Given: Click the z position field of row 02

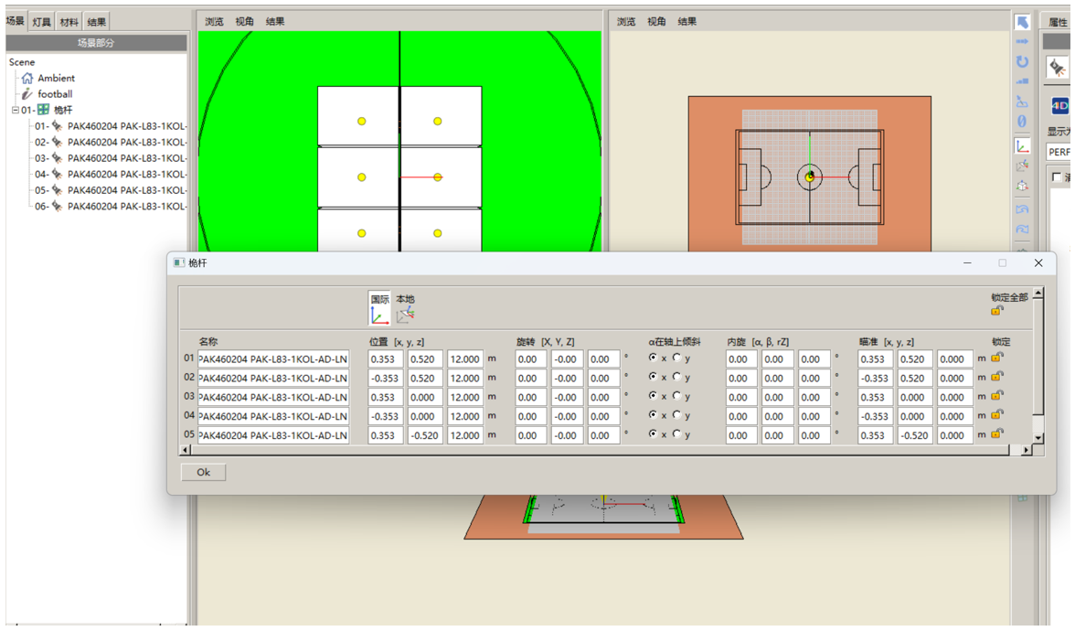Looking at the screenshot, I should (x=464, y=378).
